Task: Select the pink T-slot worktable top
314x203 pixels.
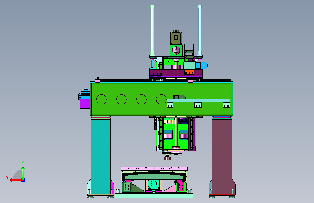Action: click(x=154, y=169)
